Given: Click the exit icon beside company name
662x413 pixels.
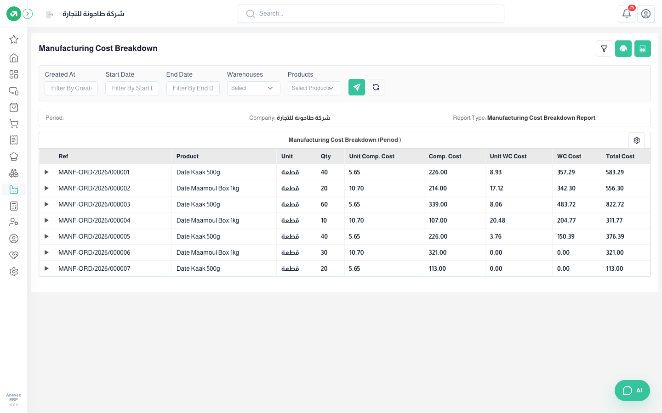Looking at the screenshot, I should coord(50,15).
